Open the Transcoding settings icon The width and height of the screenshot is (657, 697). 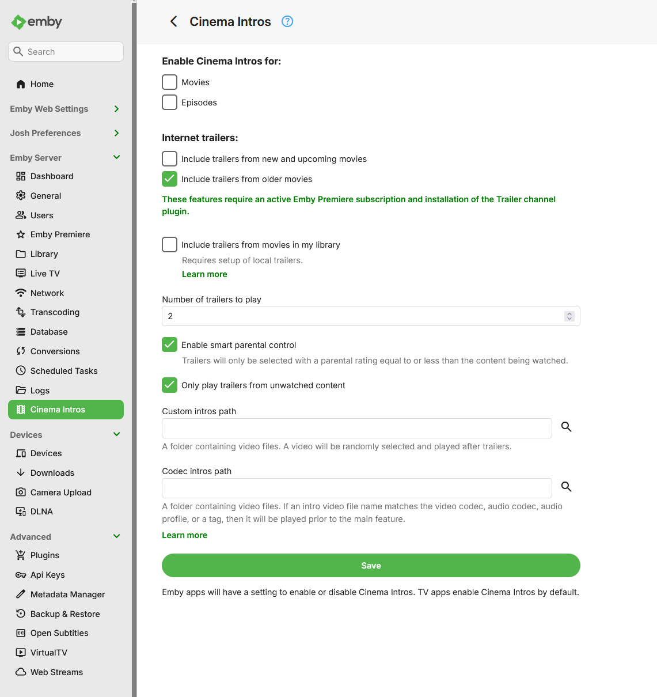(x=21, y=312)
